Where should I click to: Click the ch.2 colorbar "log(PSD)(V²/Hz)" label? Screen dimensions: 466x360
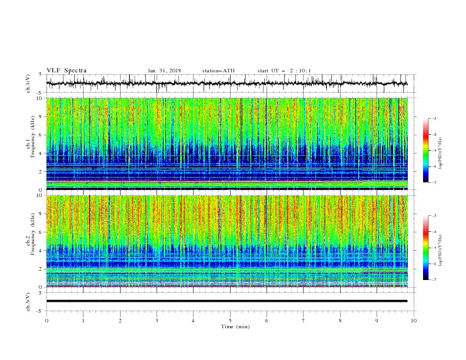(441, 251)
